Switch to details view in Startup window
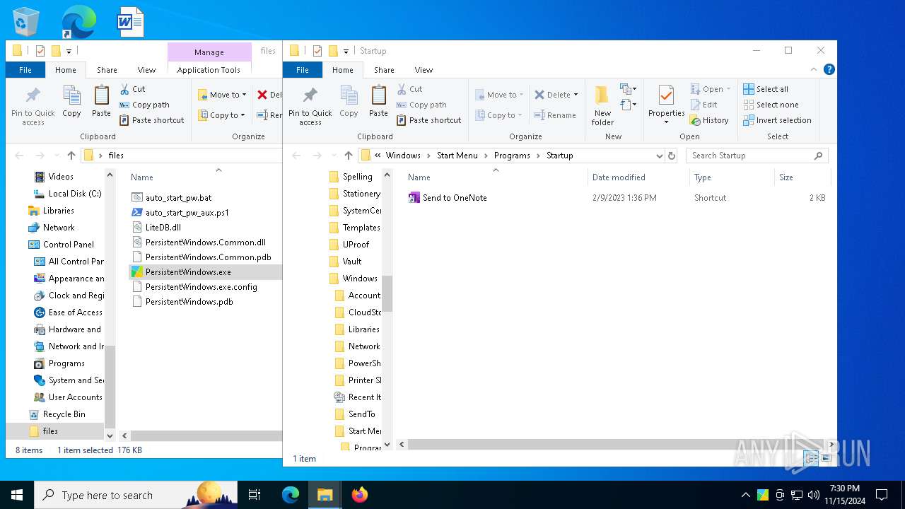 click(811, 459)
